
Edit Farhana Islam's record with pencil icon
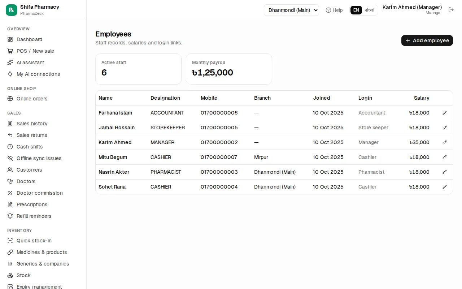445,113
